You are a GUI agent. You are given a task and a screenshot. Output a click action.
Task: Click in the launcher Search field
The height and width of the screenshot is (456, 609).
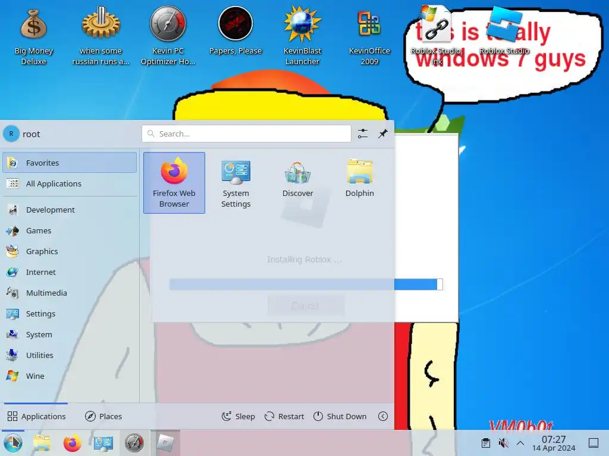[x=246, y=134]
